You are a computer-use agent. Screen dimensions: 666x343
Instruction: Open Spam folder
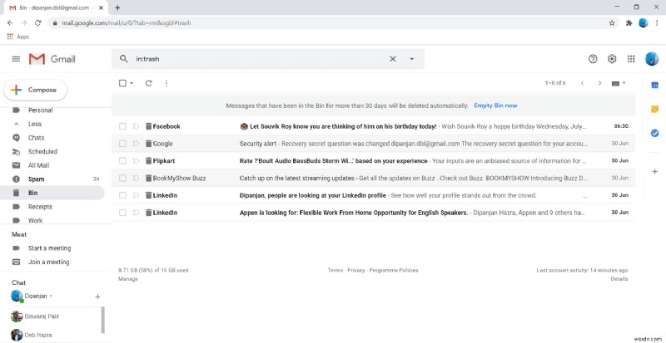click(x=36, y=179)
